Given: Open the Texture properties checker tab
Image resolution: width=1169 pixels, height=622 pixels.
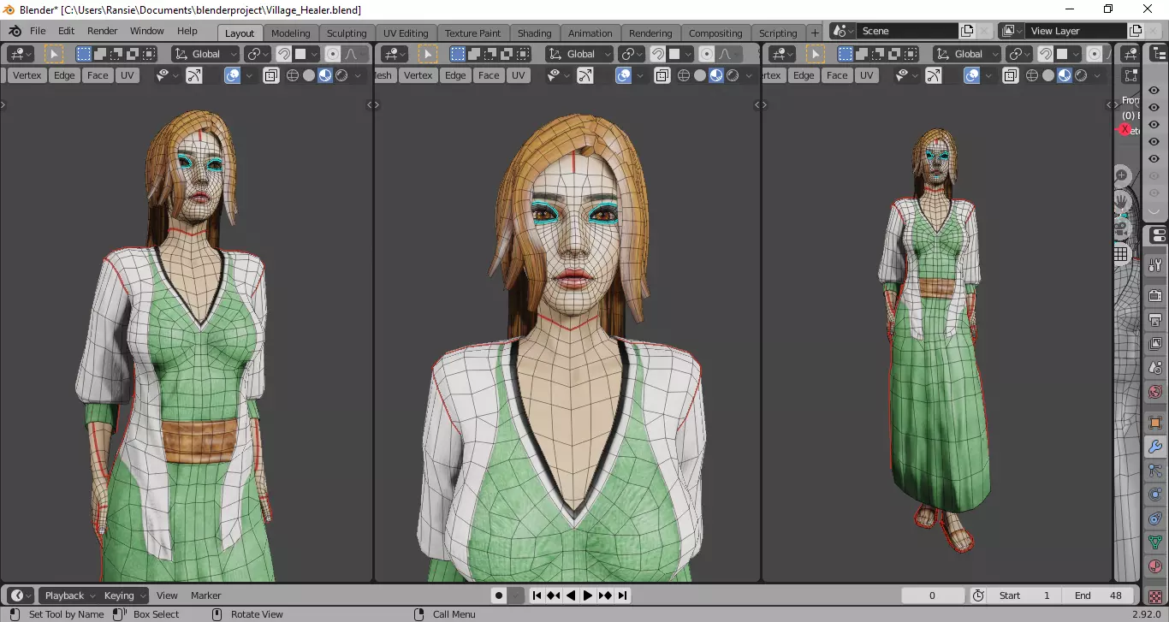Looking at the screenshot, I should point(1155,596).
